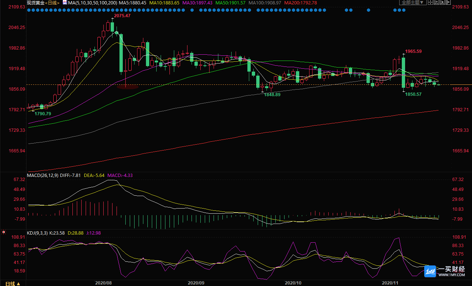Click the 1848.89 low price label
The width and height of the screenshot is (472, 286).
click(x=272, y=94)
